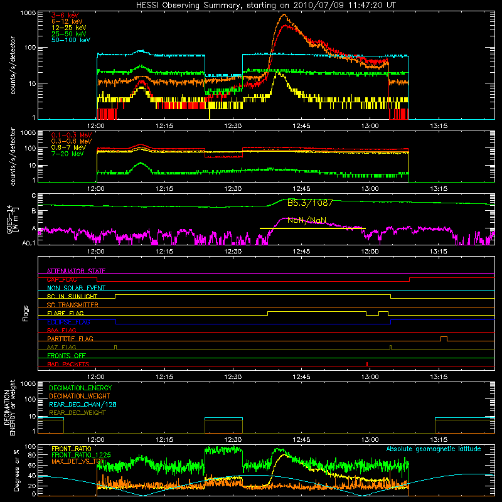
Task: Select the 25-50 keV legend label
Action: 69,34
